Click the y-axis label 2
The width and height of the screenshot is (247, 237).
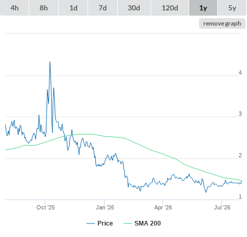[240, 155]
